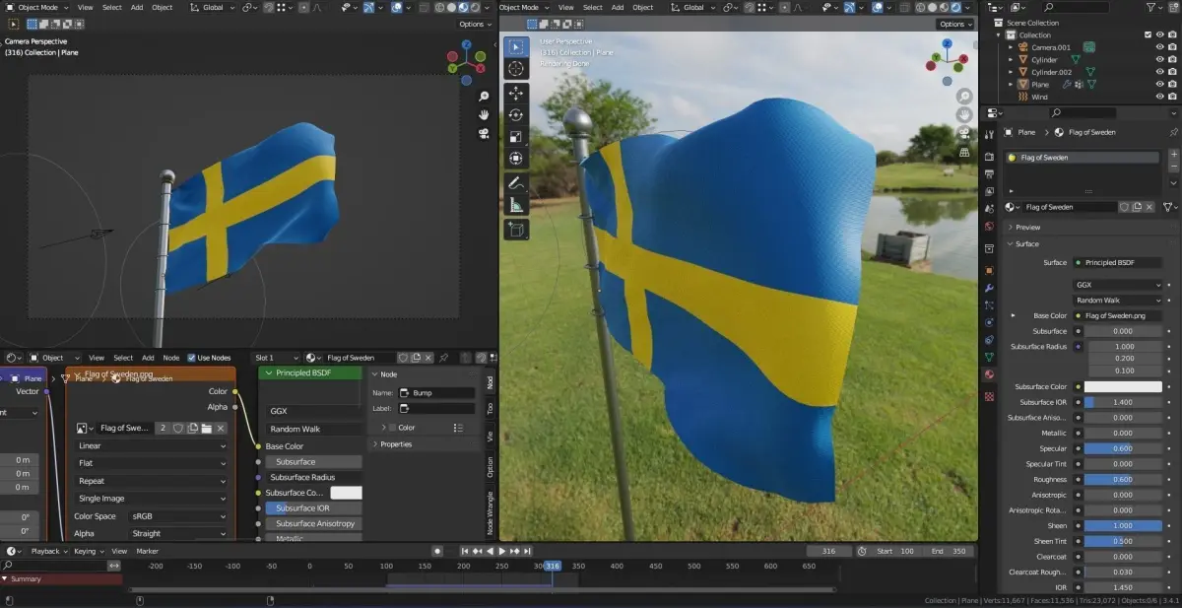Select the Select Box tool in right viewport
Screen dimensions: 1182x608
click(516, 46)
